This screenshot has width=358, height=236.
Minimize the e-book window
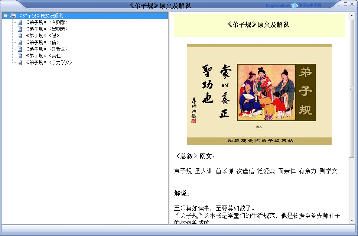point(339,4)
